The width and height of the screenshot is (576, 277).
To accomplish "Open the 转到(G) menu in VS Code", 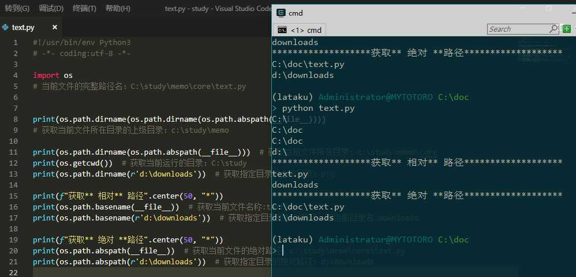I will (17, 9).
